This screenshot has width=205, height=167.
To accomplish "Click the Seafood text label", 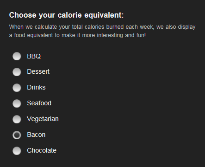I will coord(39,103).
